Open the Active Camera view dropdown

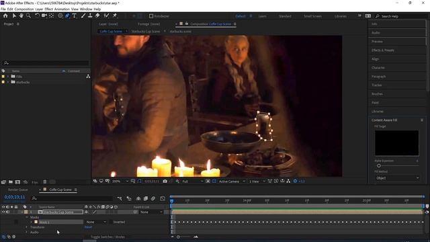[x=232, y=182]
